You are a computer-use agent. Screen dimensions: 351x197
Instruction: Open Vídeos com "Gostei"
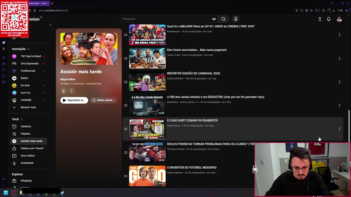click(x=29, y=148)
